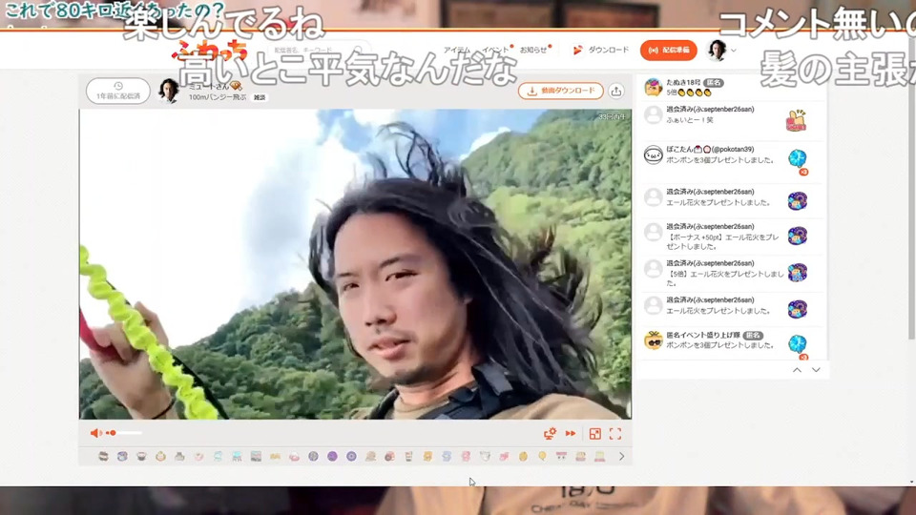The width and height of the screenshot is (916, 515).
Task: Move comments down with the down chevron
Action: click(816, 370)
